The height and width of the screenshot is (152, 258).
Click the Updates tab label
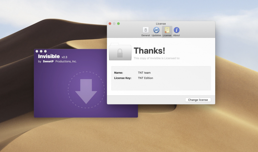point(156,35)
